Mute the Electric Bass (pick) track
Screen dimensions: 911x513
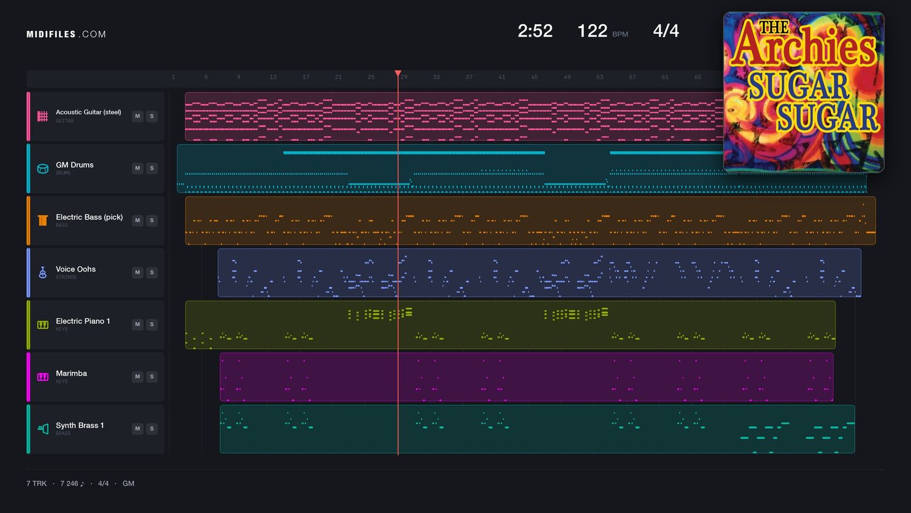(x=138, y=221)
